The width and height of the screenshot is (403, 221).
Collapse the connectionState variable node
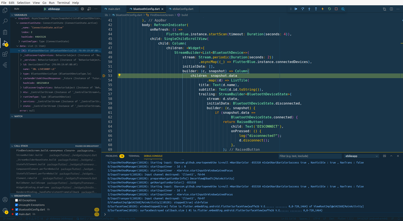tap(18, 23)
